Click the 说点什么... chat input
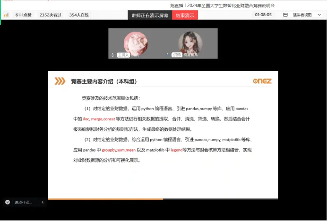Screen dimensions: 327x221 tap(24, 202)
